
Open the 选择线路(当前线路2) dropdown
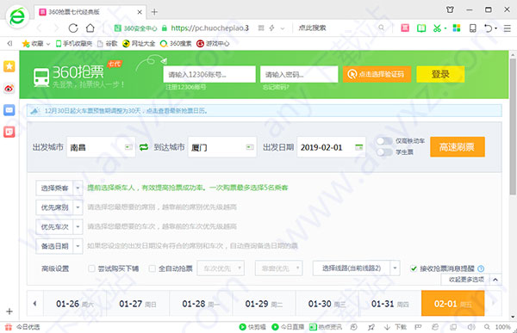tap(356, 268)
